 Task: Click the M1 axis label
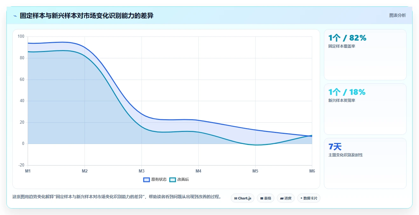(x=28, y=171)
